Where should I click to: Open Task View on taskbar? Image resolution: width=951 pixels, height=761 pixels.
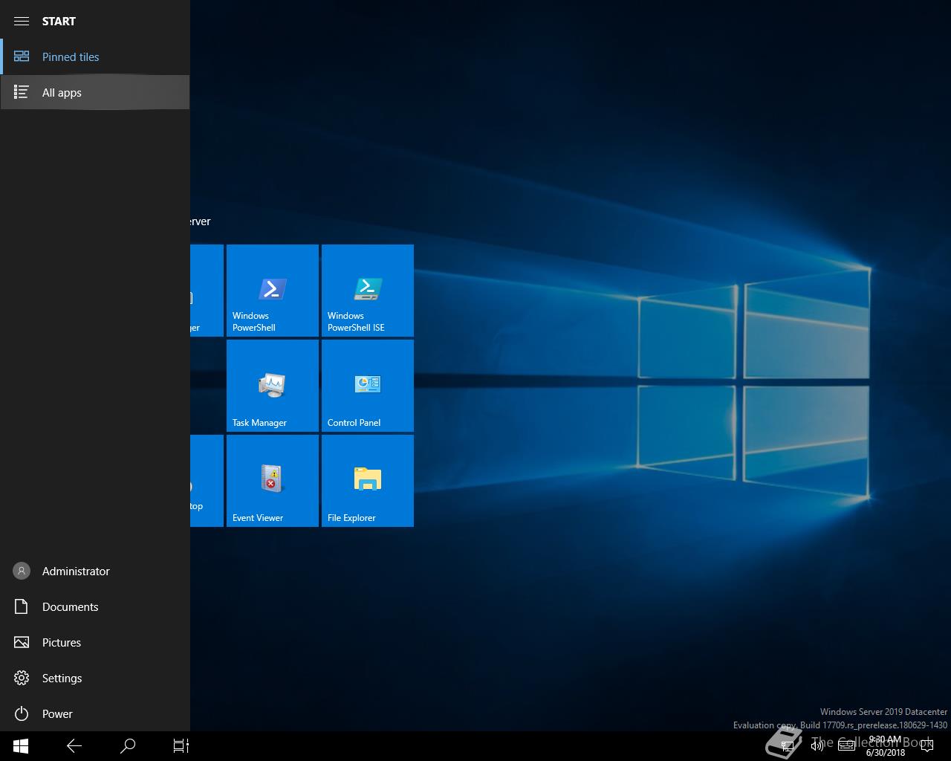(181, 746)
